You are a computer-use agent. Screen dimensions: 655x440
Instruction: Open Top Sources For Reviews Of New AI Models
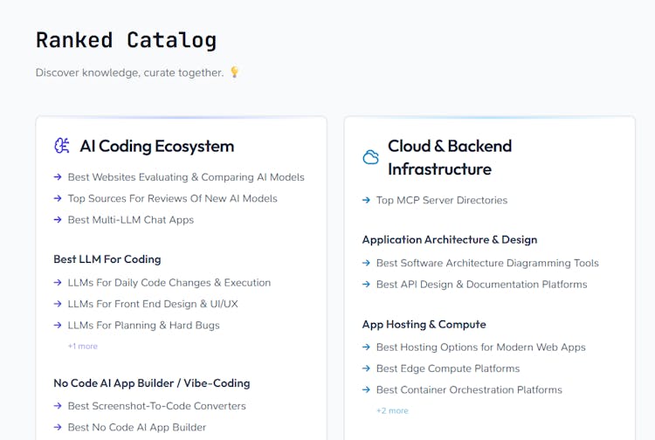point(172,198)
